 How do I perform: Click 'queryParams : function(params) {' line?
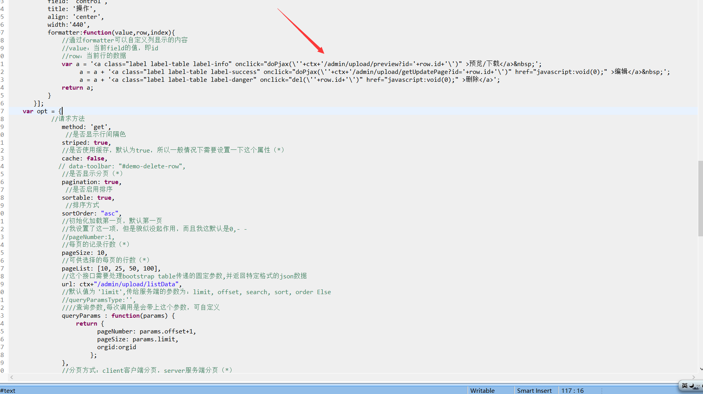pyautogui.click(x=118, y=316)
